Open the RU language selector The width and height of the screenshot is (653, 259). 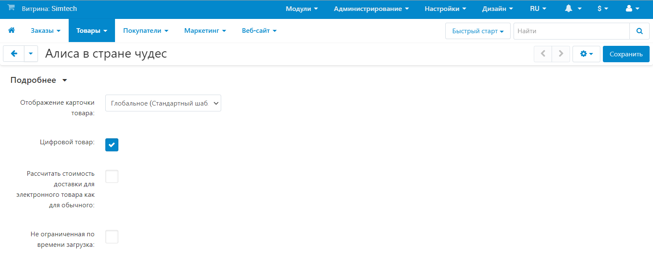[538, 8]
